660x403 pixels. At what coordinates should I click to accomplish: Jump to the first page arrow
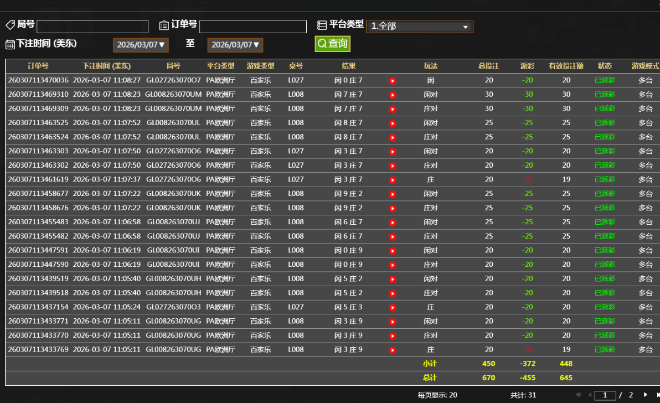578,395
